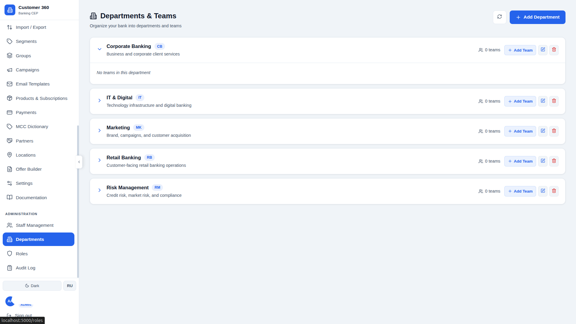
Task: Click the sidebar vertical scrollbar
Action: [x=78, y=201]
